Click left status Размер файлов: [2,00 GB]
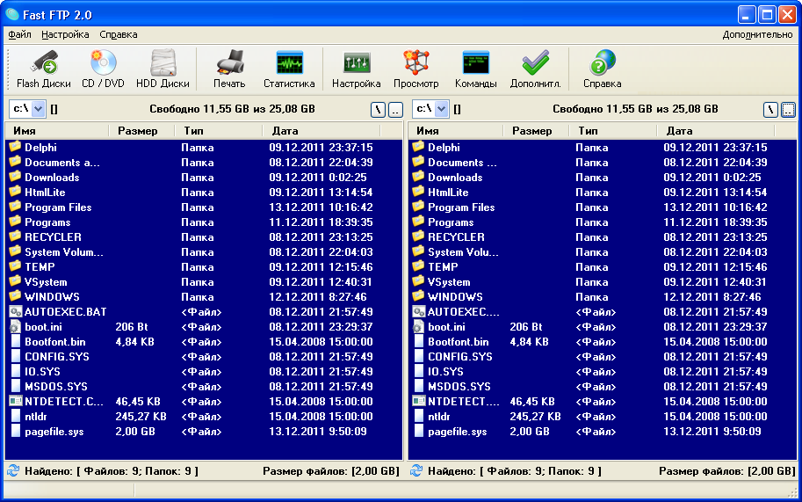This screenshot has width=802, height=502. (331, 470)
